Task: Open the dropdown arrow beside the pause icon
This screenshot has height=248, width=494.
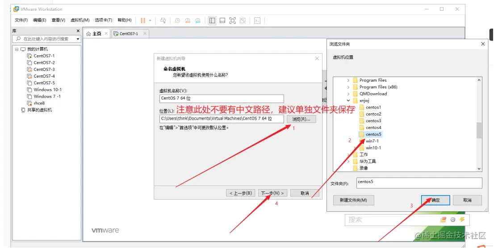Action: pyautogui.click(x=150, y=21)
